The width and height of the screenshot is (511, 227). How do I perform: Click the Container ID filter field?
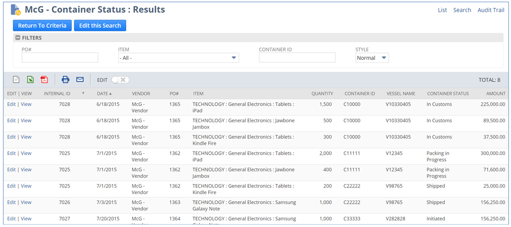[297, 58]
